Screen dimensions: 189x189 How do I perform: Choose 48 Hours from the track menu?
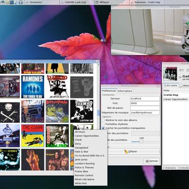click(x=91, y=132)
